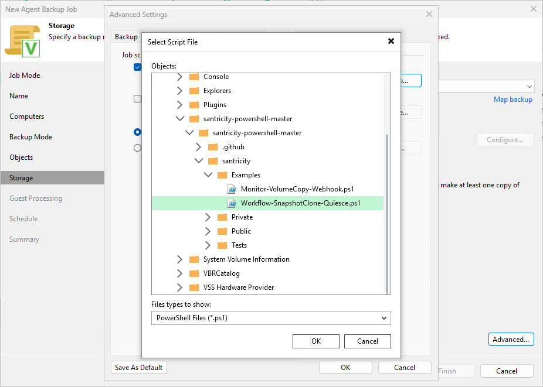Screen dimensions: 543x387
Task: Click the .github folder icon
Action: pyautogui.click(x=213, y=147)
